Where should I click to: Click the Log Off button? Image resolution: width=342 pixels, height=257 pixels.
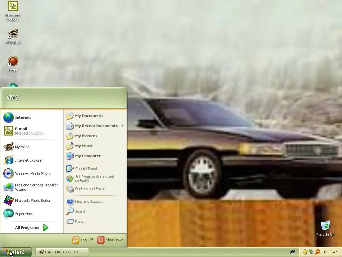[x=83, y=240]
